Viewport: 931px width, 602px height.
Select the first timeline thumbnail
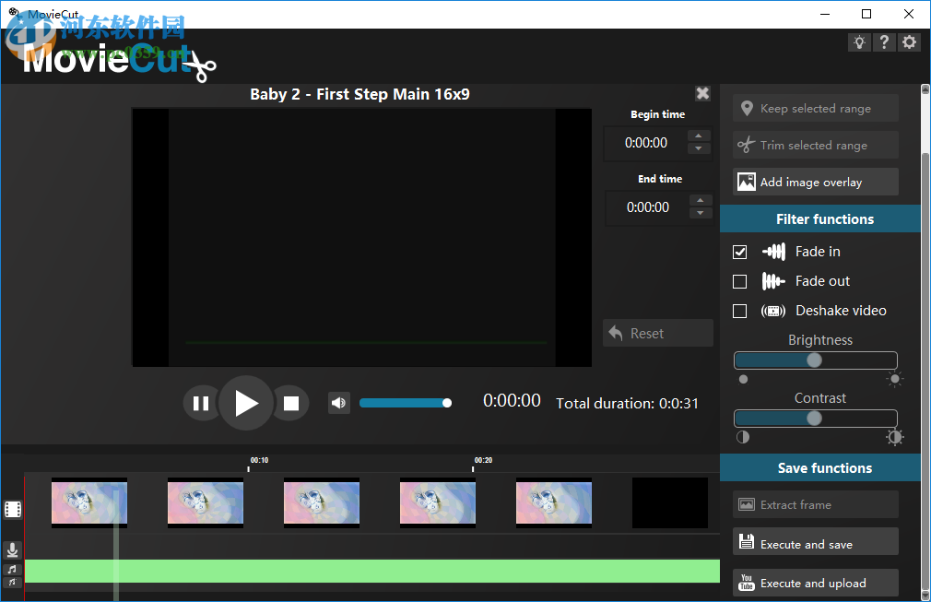pyautogui.click(x=89, y=502)
